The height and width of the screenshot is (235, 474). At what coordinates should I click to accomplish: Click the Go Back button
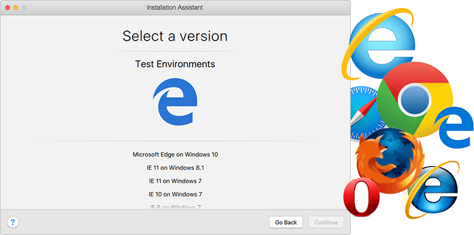coord(286,222)
